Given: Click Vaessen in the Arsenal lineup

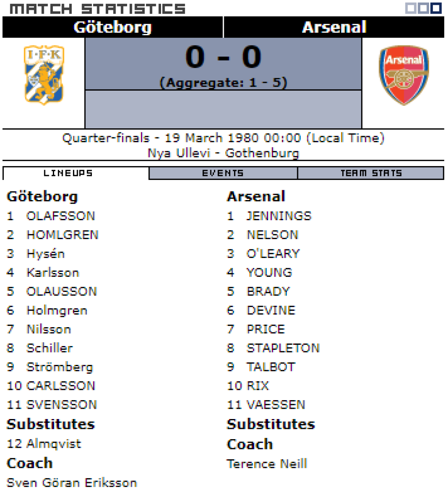Looking at the screenshot, I should coord(276,405).
